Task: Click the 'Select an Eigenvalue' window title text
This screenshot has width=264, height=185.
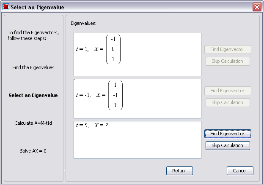Action: coord(38,7)
